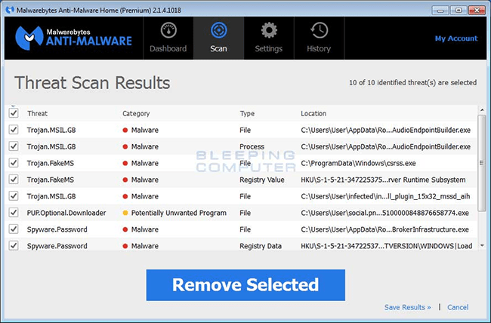Click the Potentially Unwanted Program category text

point(178,213)
